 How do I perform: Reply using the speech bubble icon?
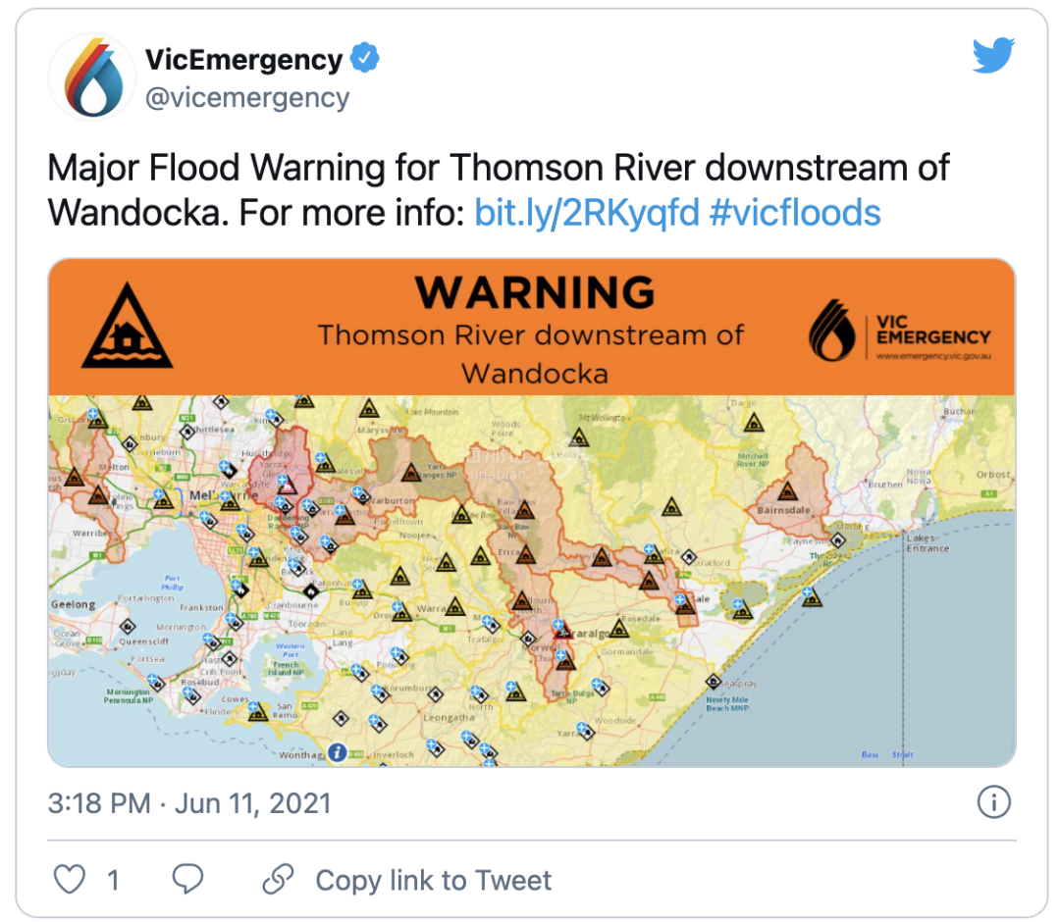click(187, 879)
